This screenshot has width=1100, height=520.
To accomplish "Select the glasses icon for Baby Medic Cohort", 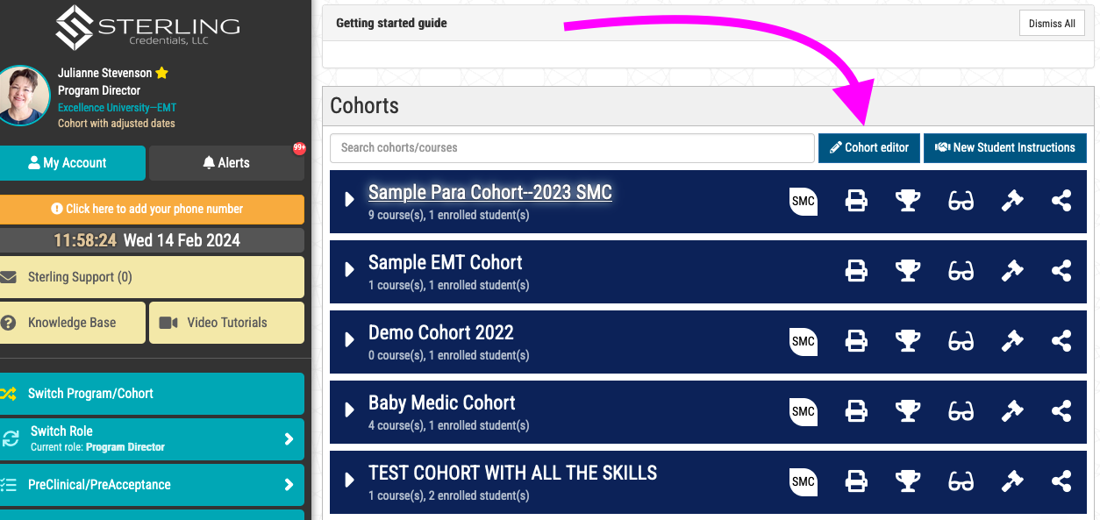I will [961, 412].
